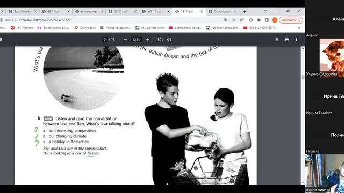The image size is (344, 193).
Task: Open PDF viewer more actions menu
Action: (297, 39)
